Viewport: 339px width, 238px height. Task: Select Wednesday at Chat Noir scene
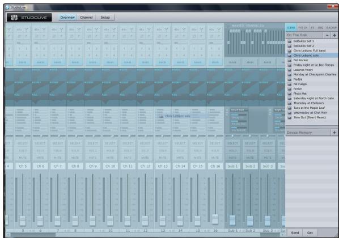312,113
